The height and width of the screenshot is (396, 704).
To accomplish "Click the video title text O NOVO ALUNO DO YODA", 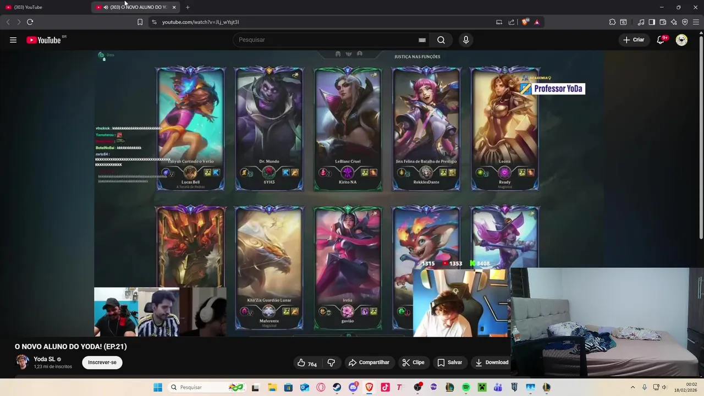I will point(71,346).
